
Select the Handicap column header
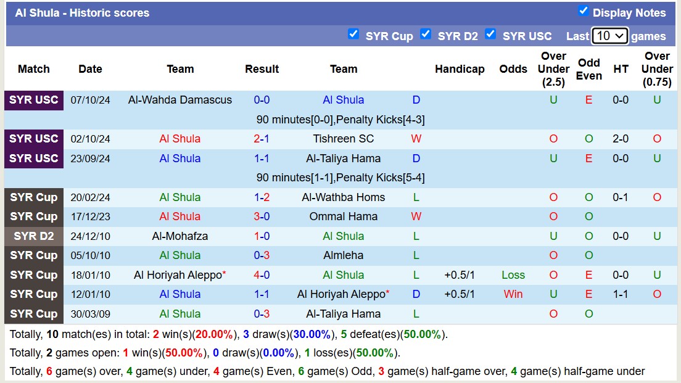(x=460, y=69)
